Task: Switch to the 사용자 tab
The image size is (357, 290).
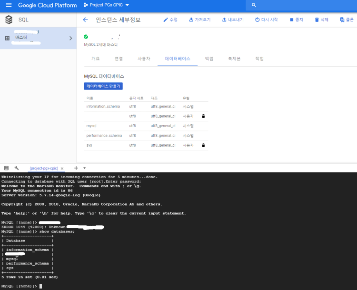Action: tap(143, 59)
